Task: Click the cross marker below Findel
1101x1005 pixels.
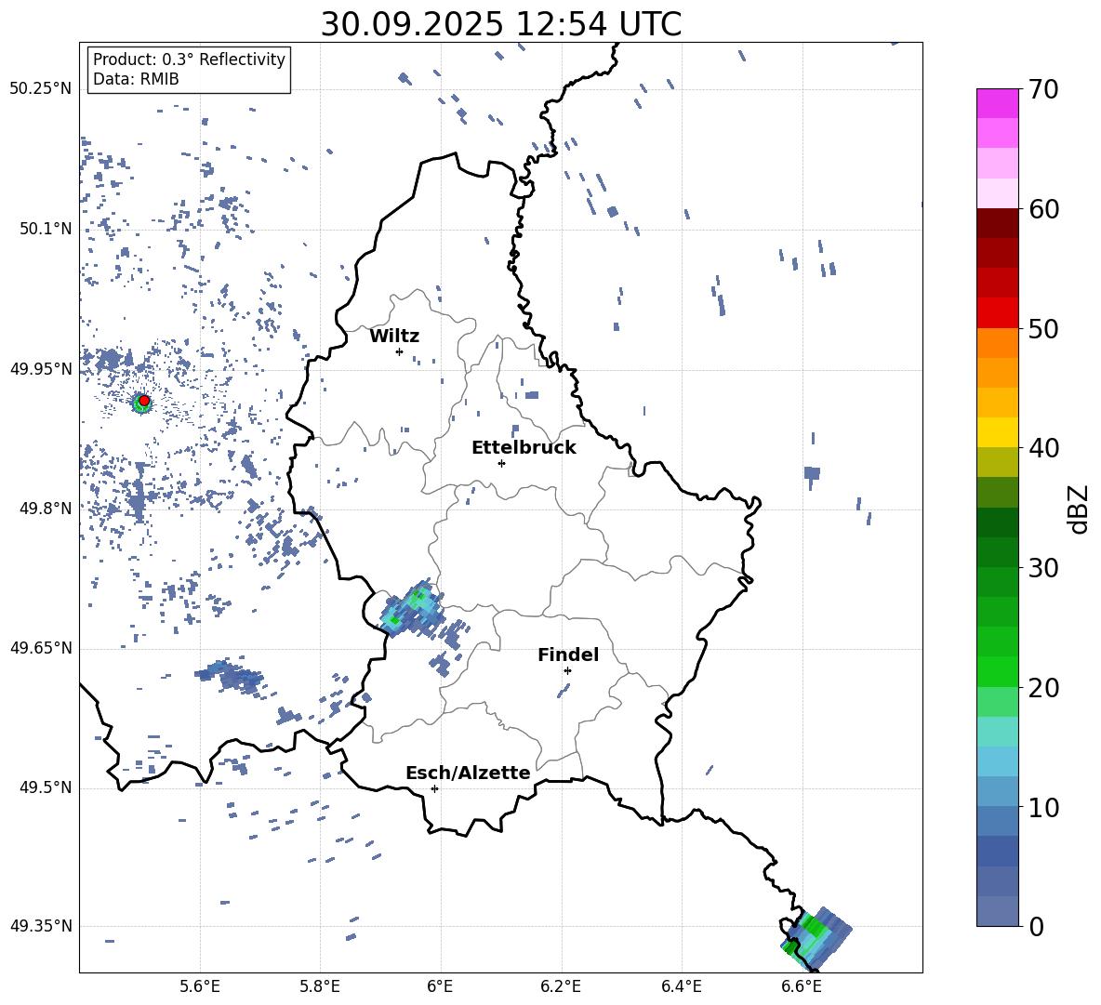Action: pyautogui.click(x=567, y=671)
